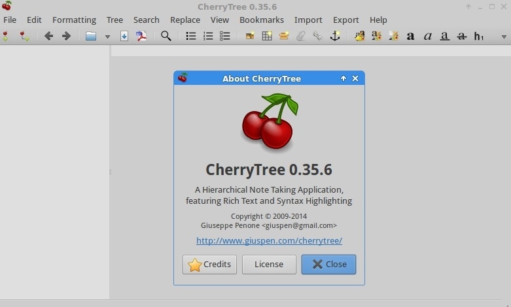Click the Credits button
Screen dimensions: 511x307
tap(209, 264)
